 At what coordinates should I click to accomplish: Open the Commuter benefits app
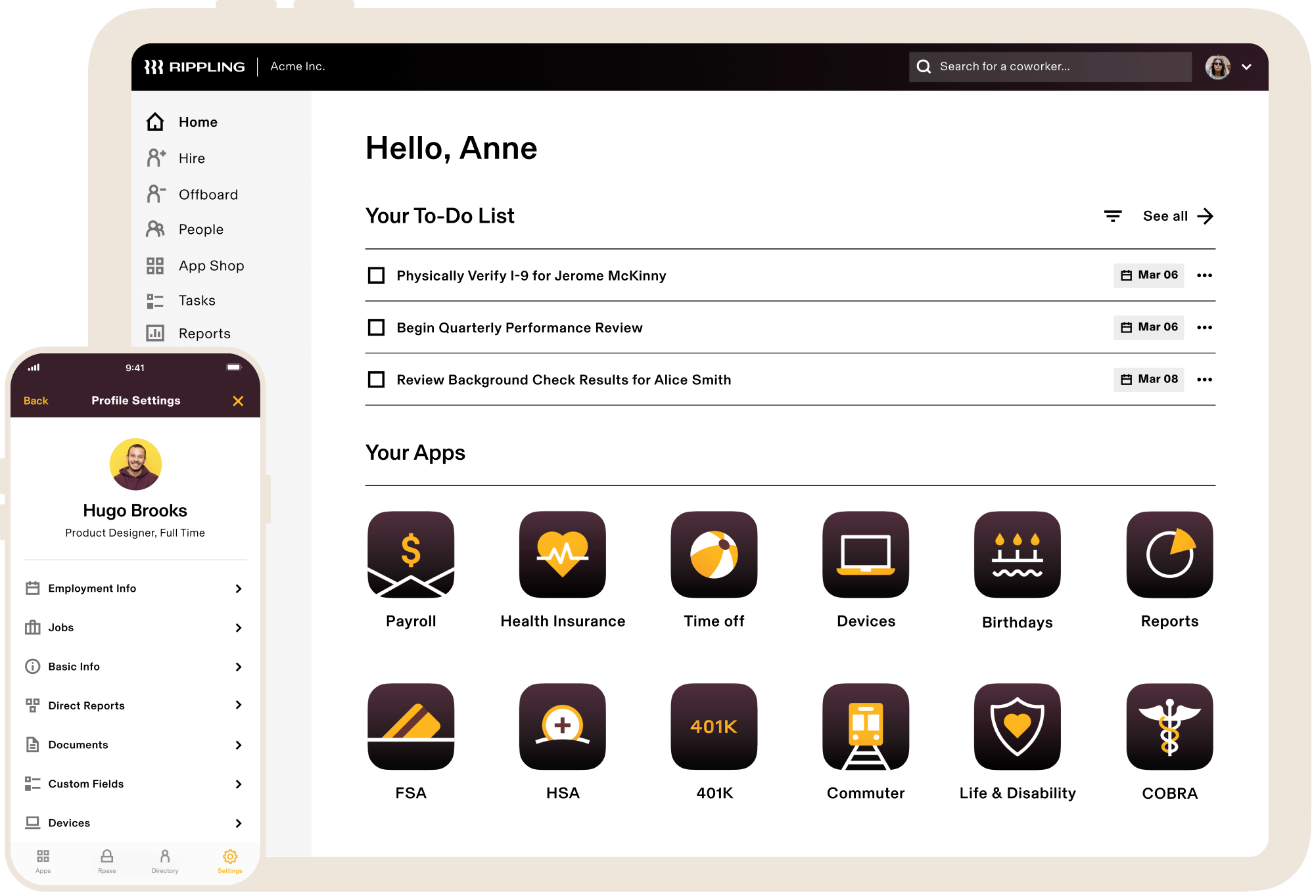[x=865, y=726]
